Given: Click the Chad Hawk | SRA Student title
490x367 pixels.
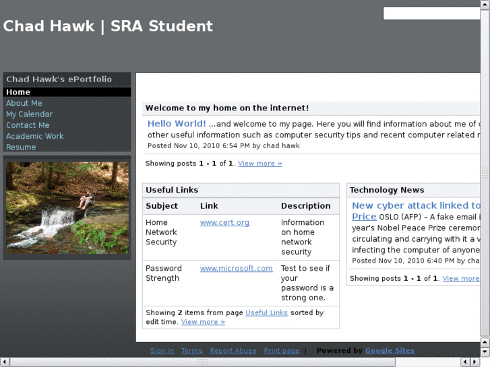Looking at the screenshot, I should [x=108, y=26].
